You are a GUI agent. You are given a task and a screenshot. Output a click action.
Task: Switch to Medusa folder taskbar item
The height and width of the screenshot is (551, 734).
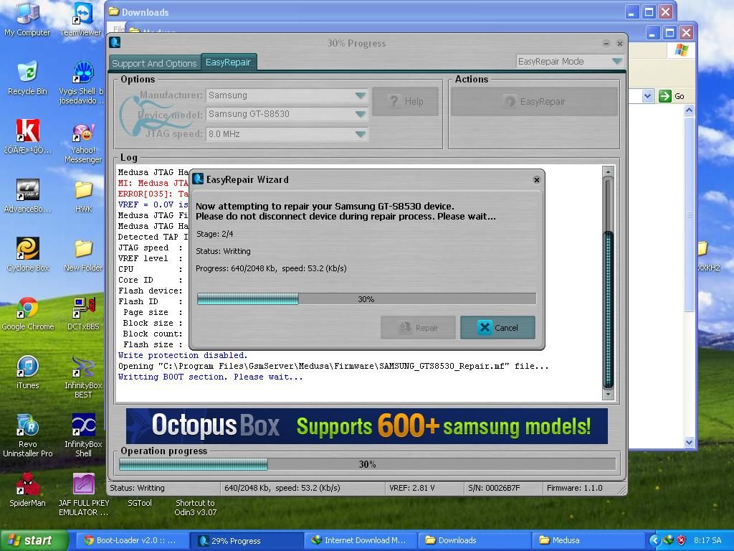point(587,540)
